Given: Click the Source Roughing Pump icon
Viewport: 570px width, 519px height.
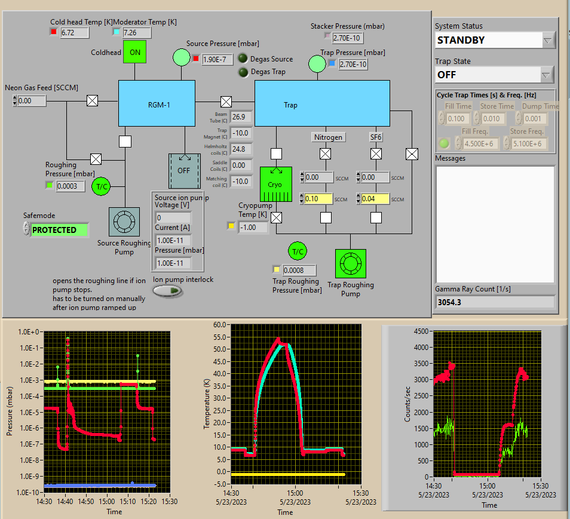Looking at the screenshot, I should pos(124,222).
